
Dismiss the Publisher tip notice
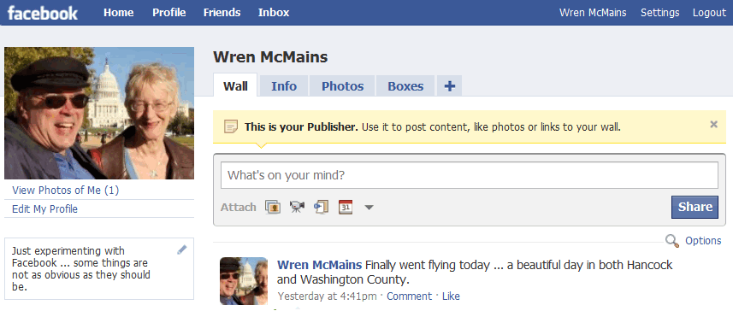click(713, 124)
